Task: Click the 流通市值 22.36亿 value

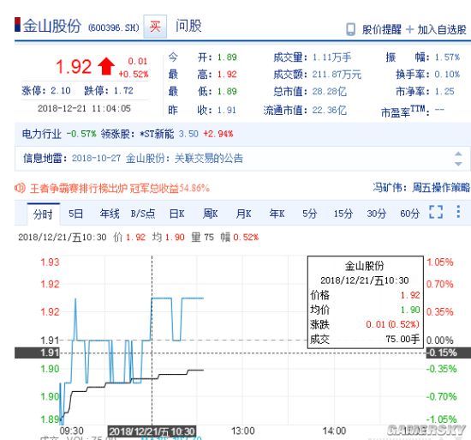Action: [x=330, y=111]
